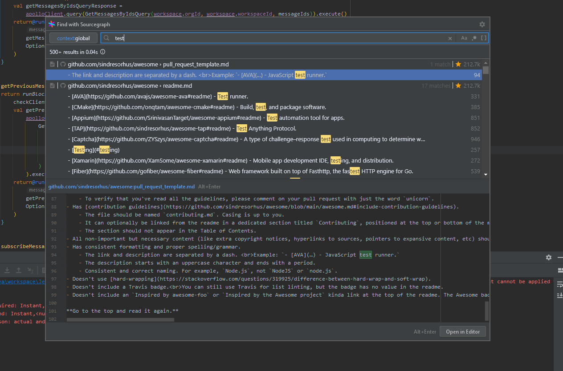Toggle match case (Aa) search option
This screenshot has width=563, height=371.
click(464, 38)
